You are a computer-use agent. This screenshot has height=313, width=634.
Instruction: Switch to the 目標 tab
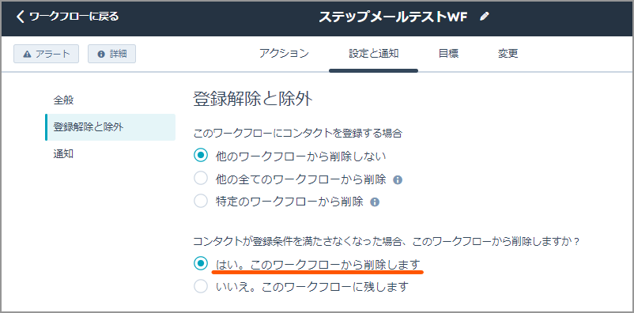click(448, 54)
